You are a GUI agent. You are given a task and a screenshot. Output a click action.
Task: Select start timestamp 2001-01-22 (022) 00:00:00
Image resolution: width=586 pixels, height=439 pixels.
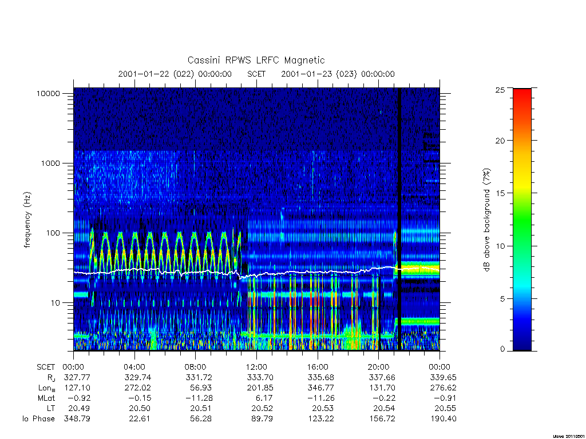tap(175, 74)
